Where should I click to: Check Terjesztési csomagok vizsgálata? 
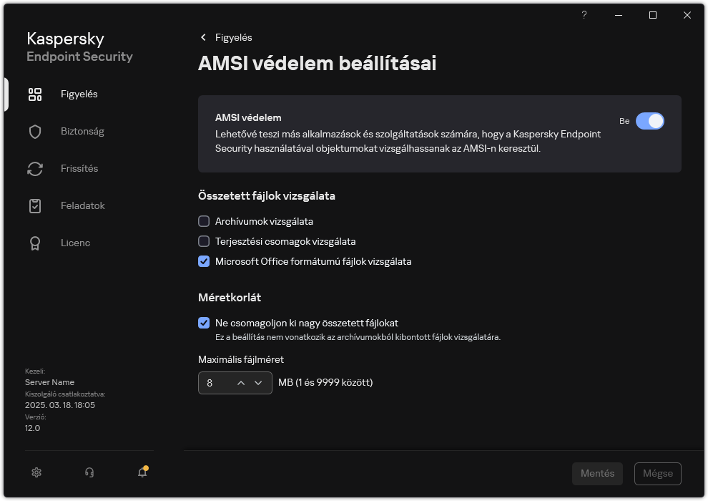(x=204, y=241)
